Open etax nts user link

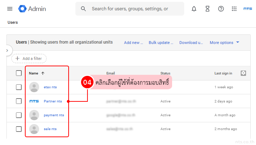(50, 87)
